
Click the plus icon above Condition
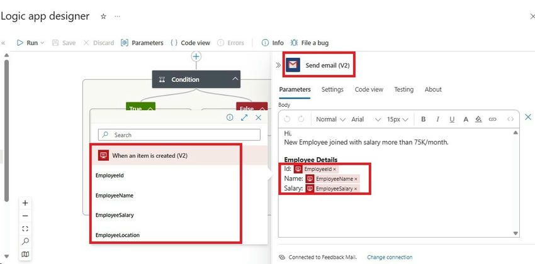[x=196, y=56]
